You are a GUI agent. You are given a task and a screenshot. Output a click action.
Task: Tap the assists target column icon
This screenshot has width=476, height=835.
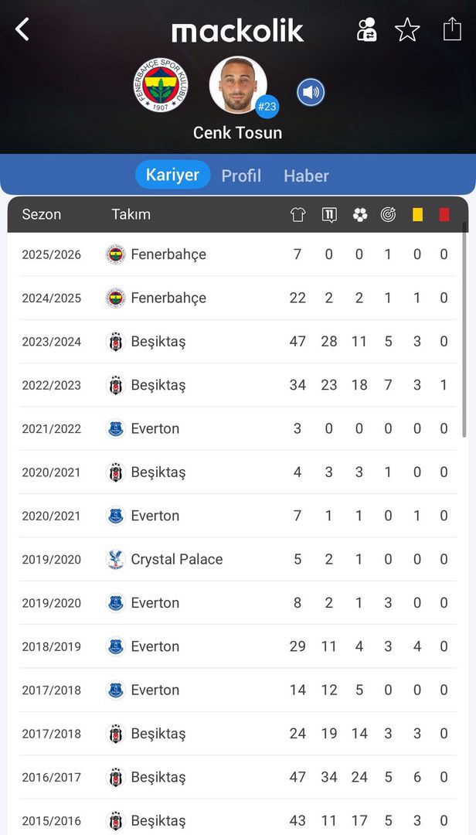point(388,215)
